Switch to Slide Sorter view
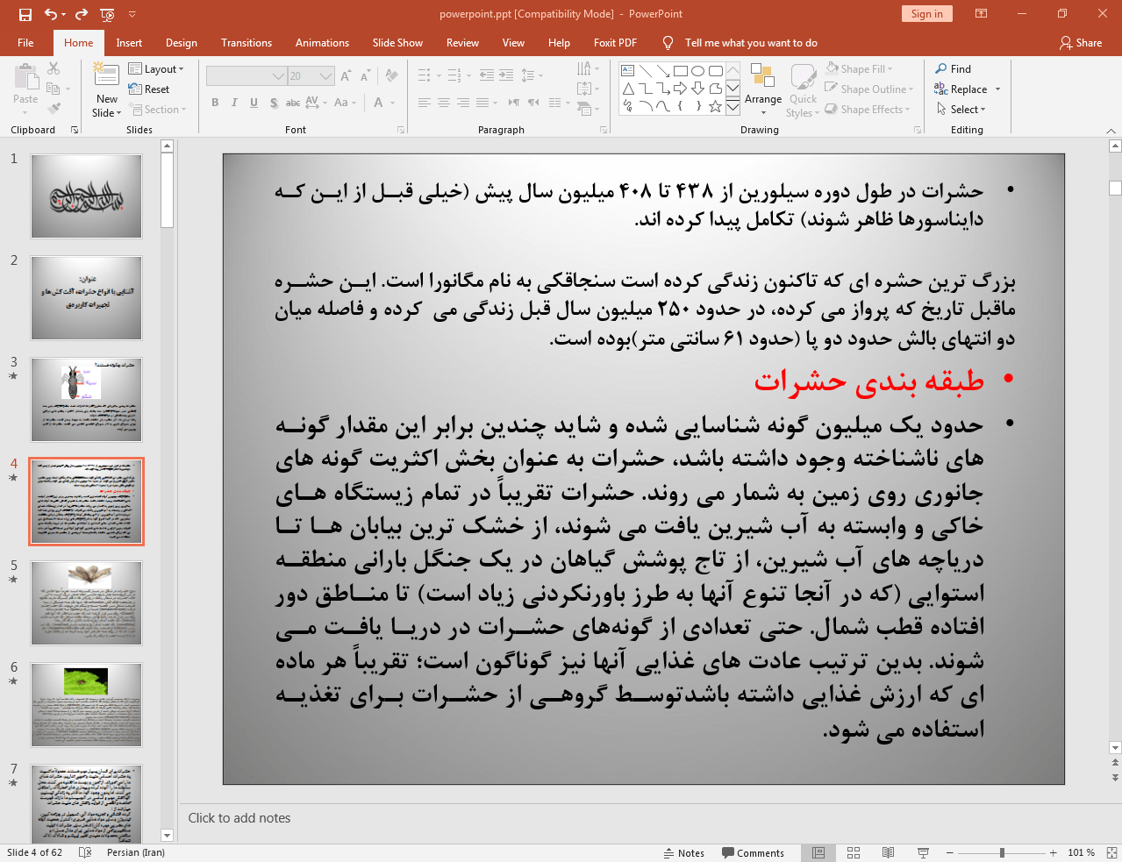 [854, 853]
